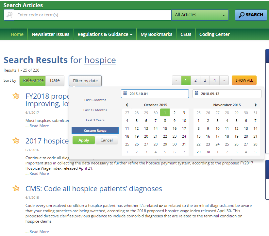The height and width of the screenshot is (236, 269).
Task: Open the Newsletter Issues tab
Action: tap(50, 34)
